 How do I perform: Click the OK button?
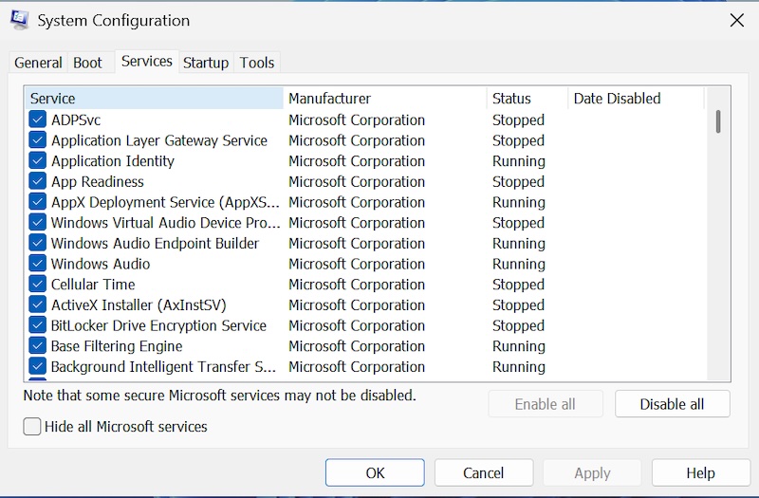[x=375, y=472]
